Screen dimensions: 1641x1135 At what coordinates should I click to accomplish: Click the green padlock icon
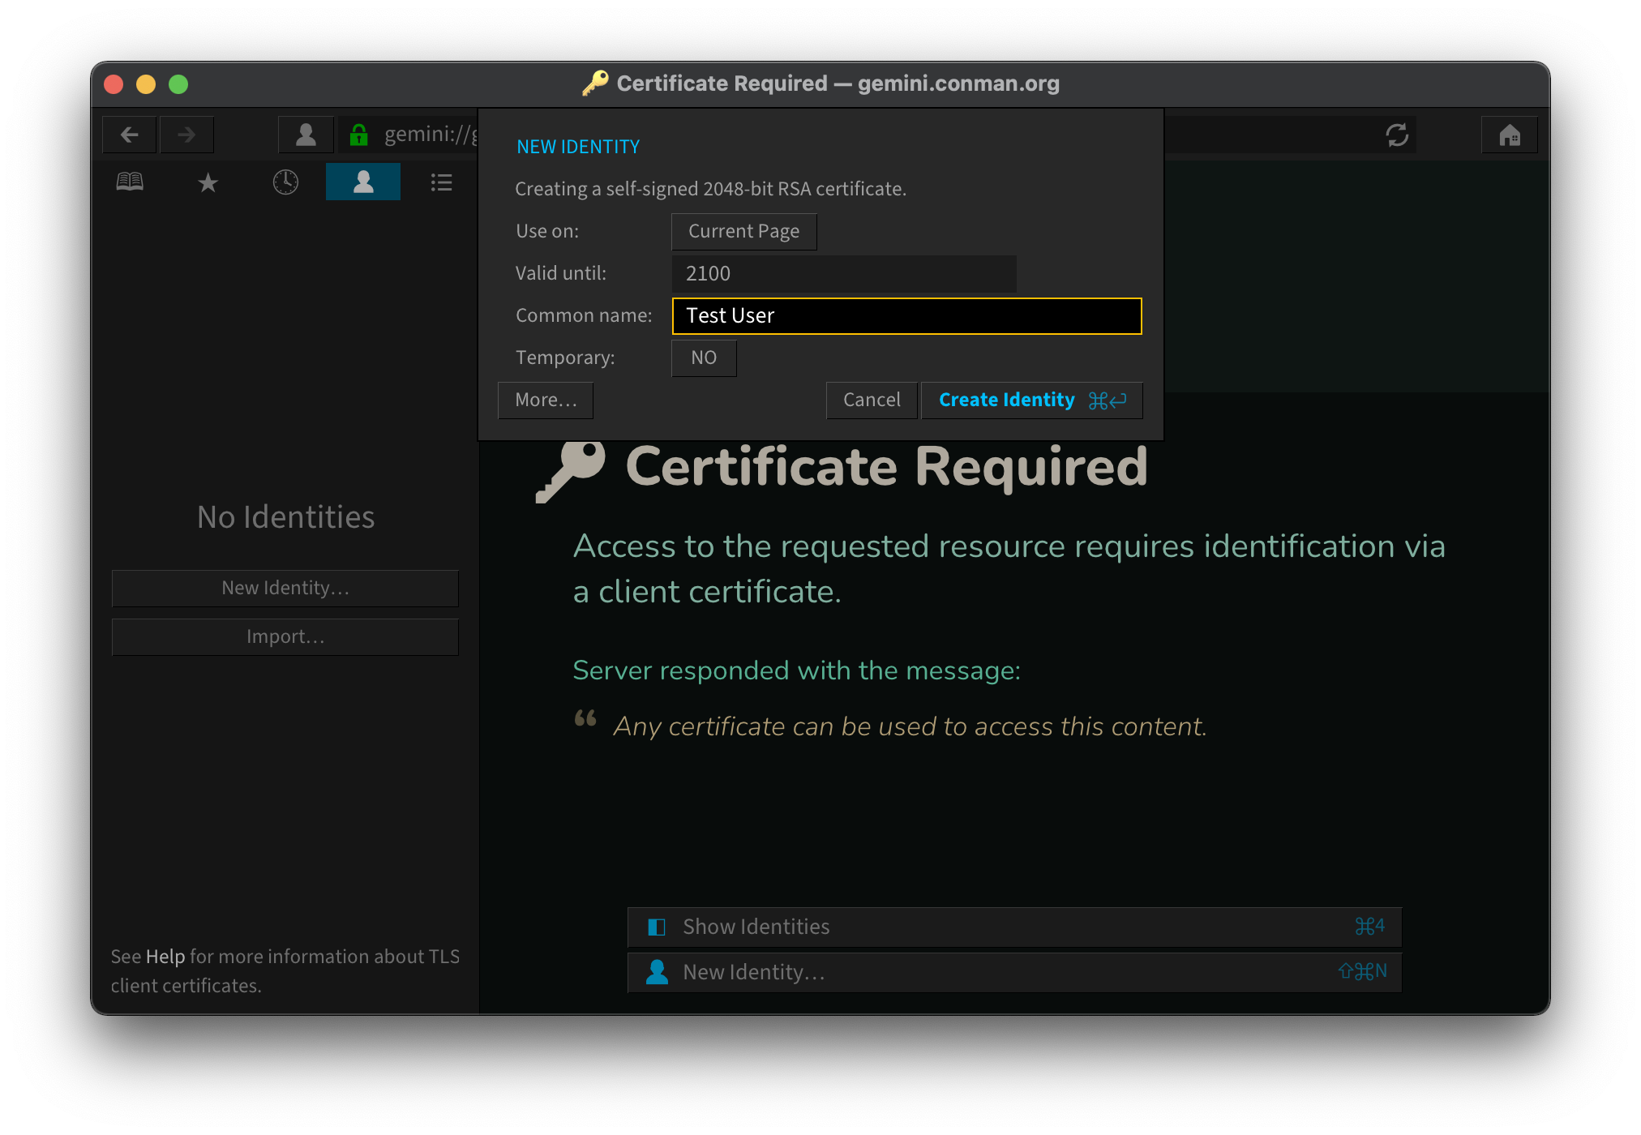[x=358, y=135]
